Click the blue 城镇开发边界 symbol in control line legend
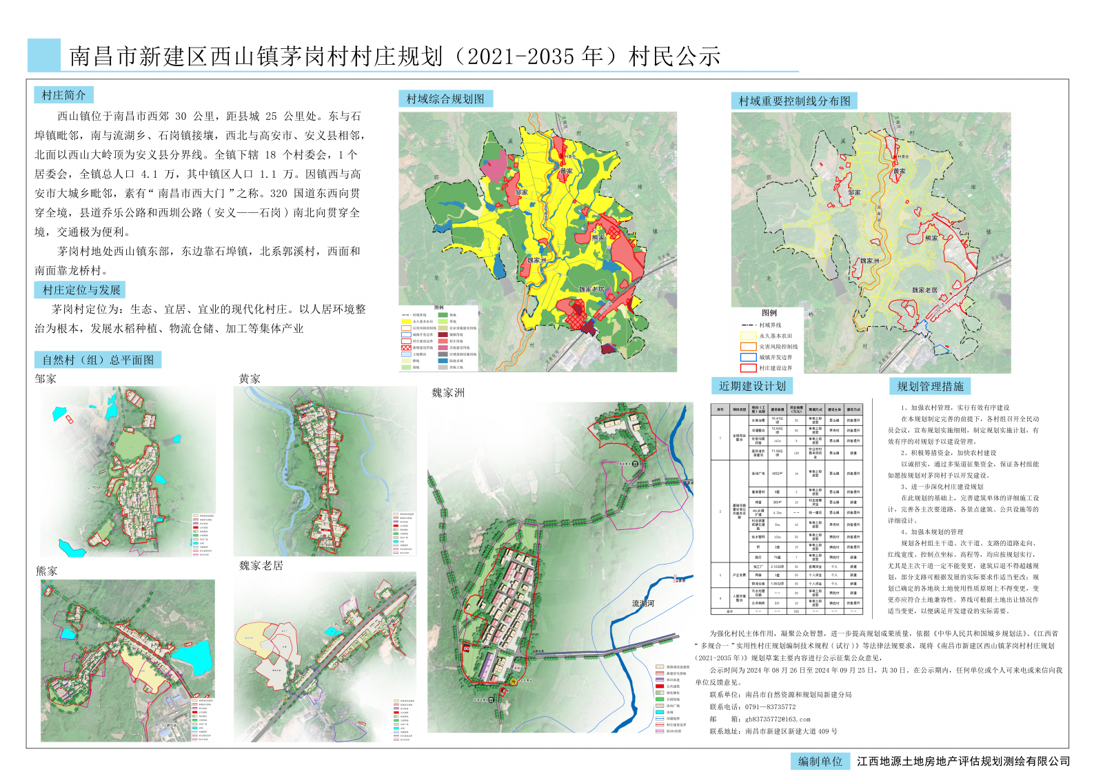1094x774 pixels. (x=748, y=357)
